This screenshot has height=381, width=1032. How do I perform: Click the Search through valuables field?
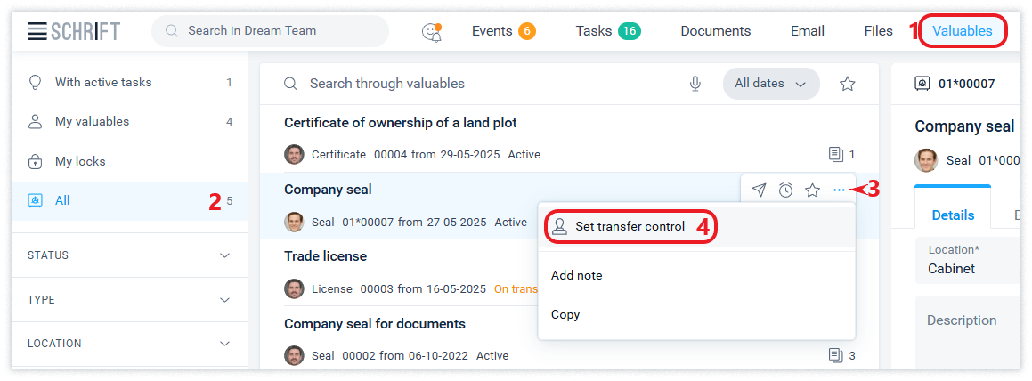481,84
